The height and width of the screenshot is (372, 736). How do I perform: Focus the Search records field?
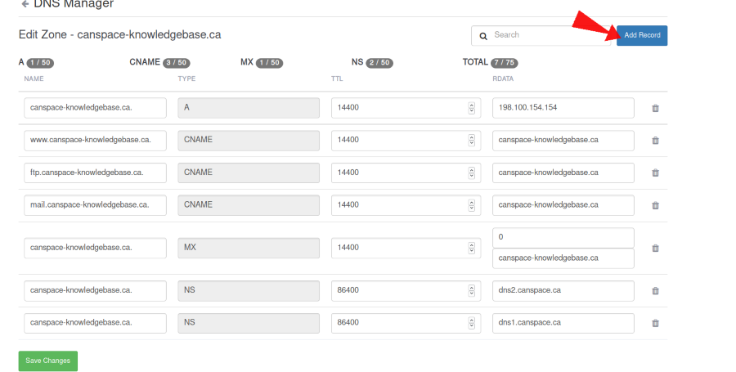tap(541, 35)
